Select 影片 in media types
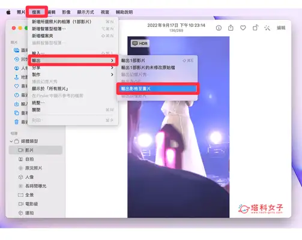 (x=35, y=150)
